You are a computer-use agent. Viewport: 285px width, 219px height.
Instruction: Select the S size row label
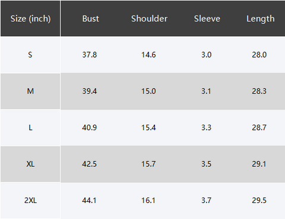coord(30,55)
